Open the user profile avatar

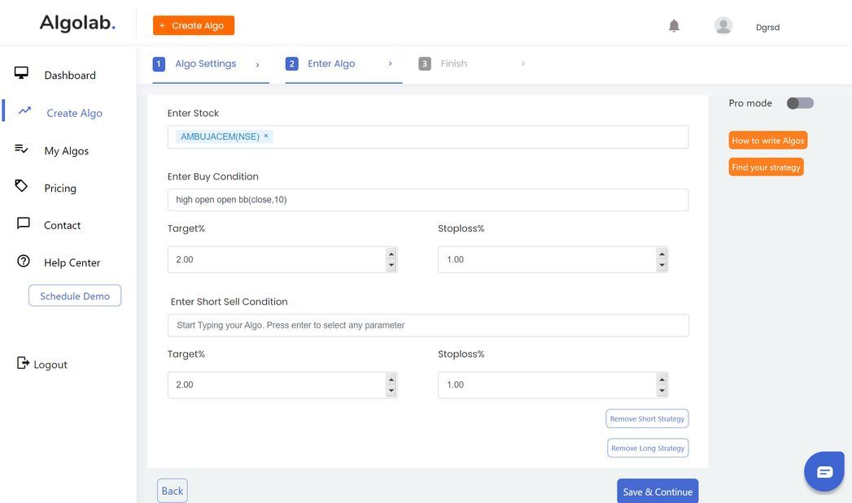pos(723,25)
